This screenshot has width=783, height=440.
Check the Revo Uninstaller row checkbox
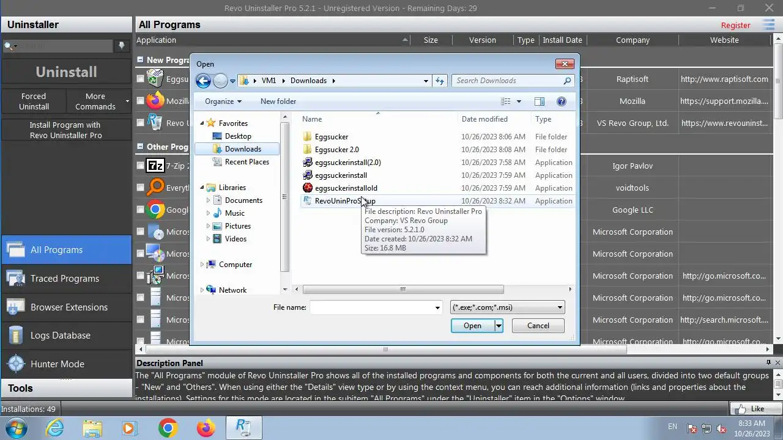[x=141, y=123]
